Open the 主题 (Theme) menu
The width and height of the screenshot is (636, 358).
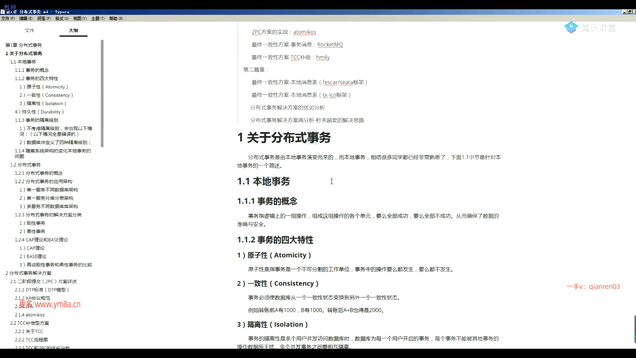(98, 19)
